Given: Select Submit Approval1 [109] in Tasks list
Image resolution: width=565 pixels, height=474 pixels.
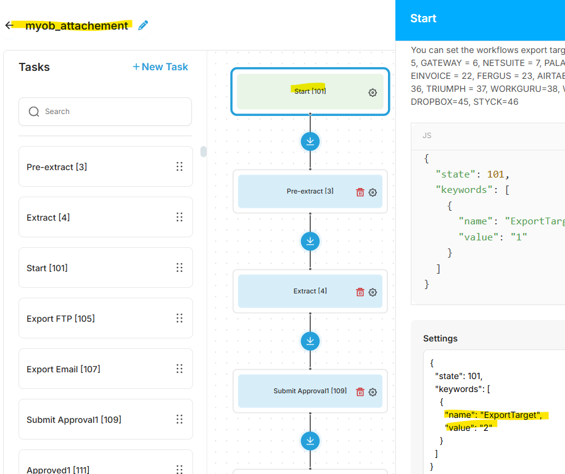Looking at the screenshot, I should click(105, 419).
